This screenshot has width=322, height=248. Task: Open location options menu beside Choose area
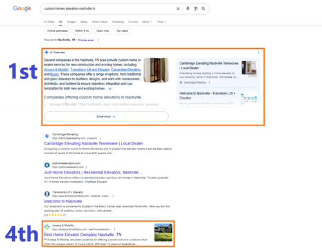click(98, 40)
